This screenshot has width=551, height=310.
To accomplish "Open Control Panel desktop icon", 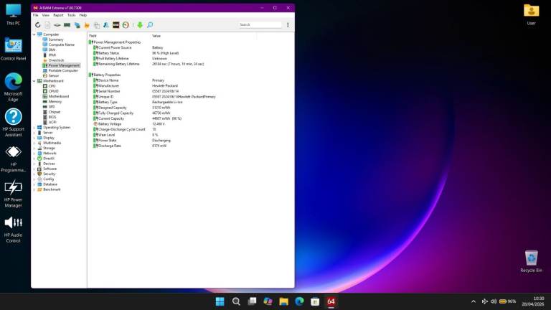I will click(x=14, y=50).
